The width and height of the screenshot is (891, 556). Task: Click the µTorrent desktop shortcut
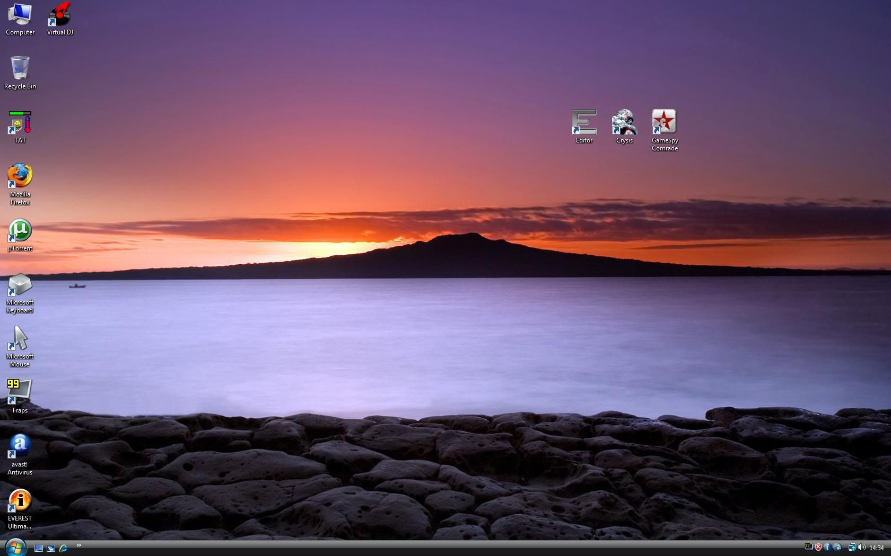[x=20, y=235]
